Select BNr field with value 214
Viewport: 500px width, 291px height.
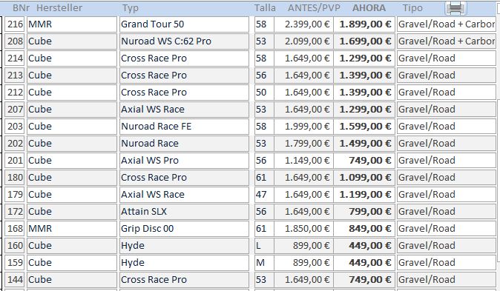pos(15,58)
